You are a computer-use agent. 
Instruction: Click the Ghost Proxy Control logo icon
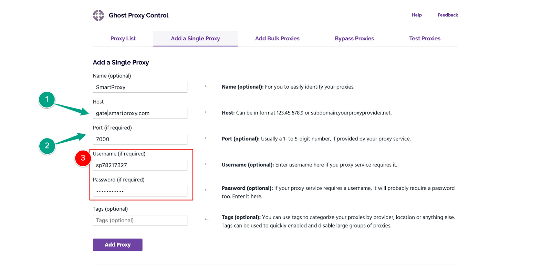pyautogui.click(x=98, y=16)
